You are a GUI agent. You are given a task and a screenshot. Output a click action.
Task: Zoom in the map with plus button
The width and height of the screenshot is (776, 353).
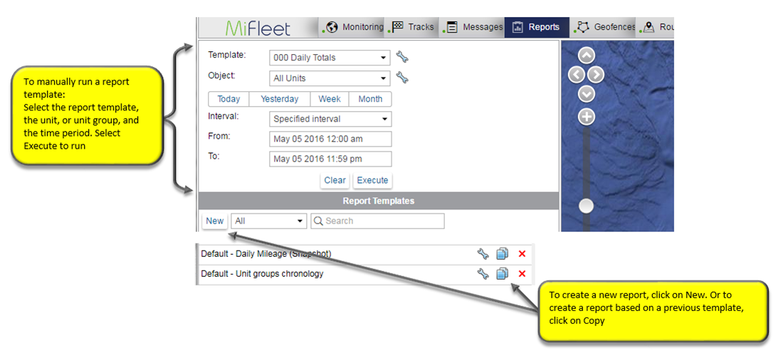(586, 117)
